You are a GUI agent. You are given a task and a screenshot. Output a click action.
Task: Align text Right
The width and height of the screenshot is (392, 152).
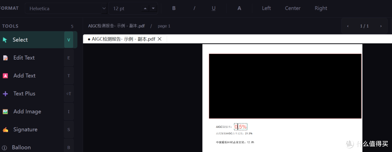[x=321, y=8]
